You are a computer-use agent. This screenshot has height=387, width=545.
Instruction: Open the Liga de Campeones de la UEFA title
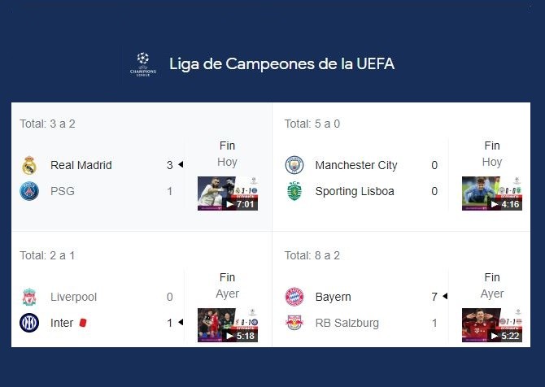282,64
